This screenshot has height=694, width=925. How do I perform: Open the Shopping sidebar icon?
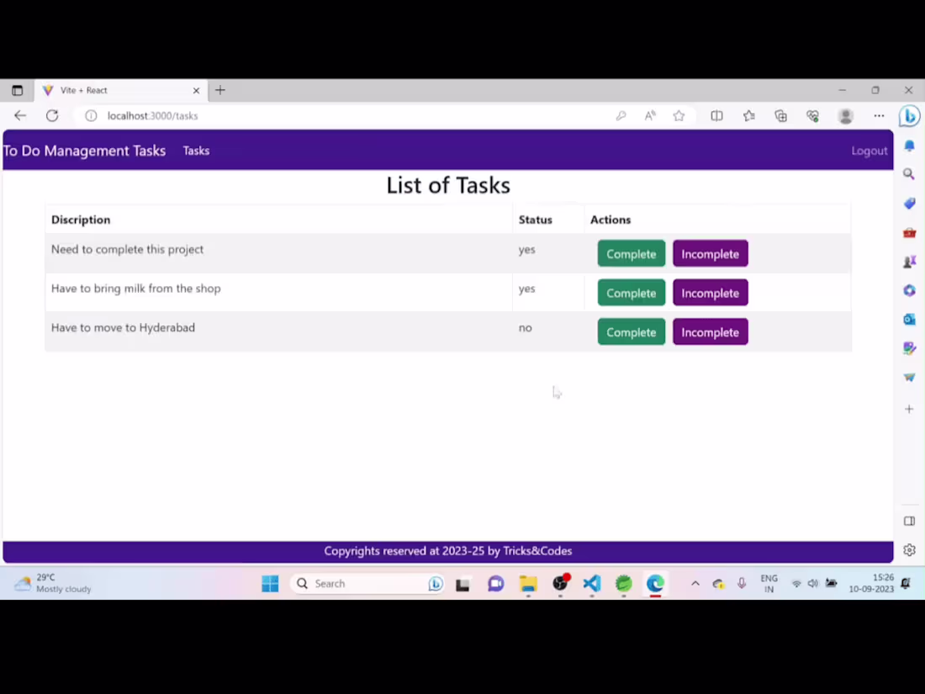[909, 203]
